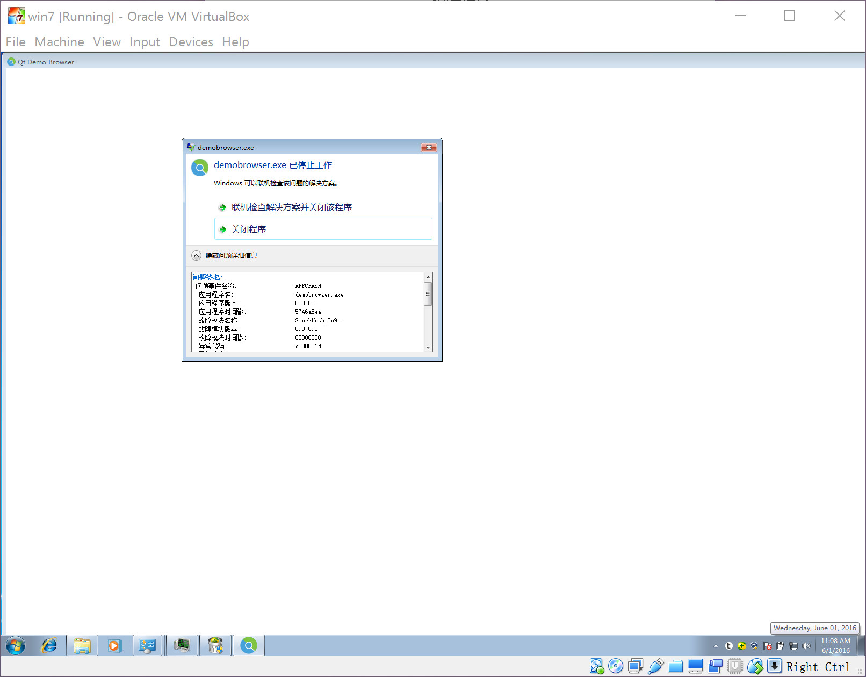Click the timestamp value 5746a8ee
Screen dimensions: 866x677
308,312
